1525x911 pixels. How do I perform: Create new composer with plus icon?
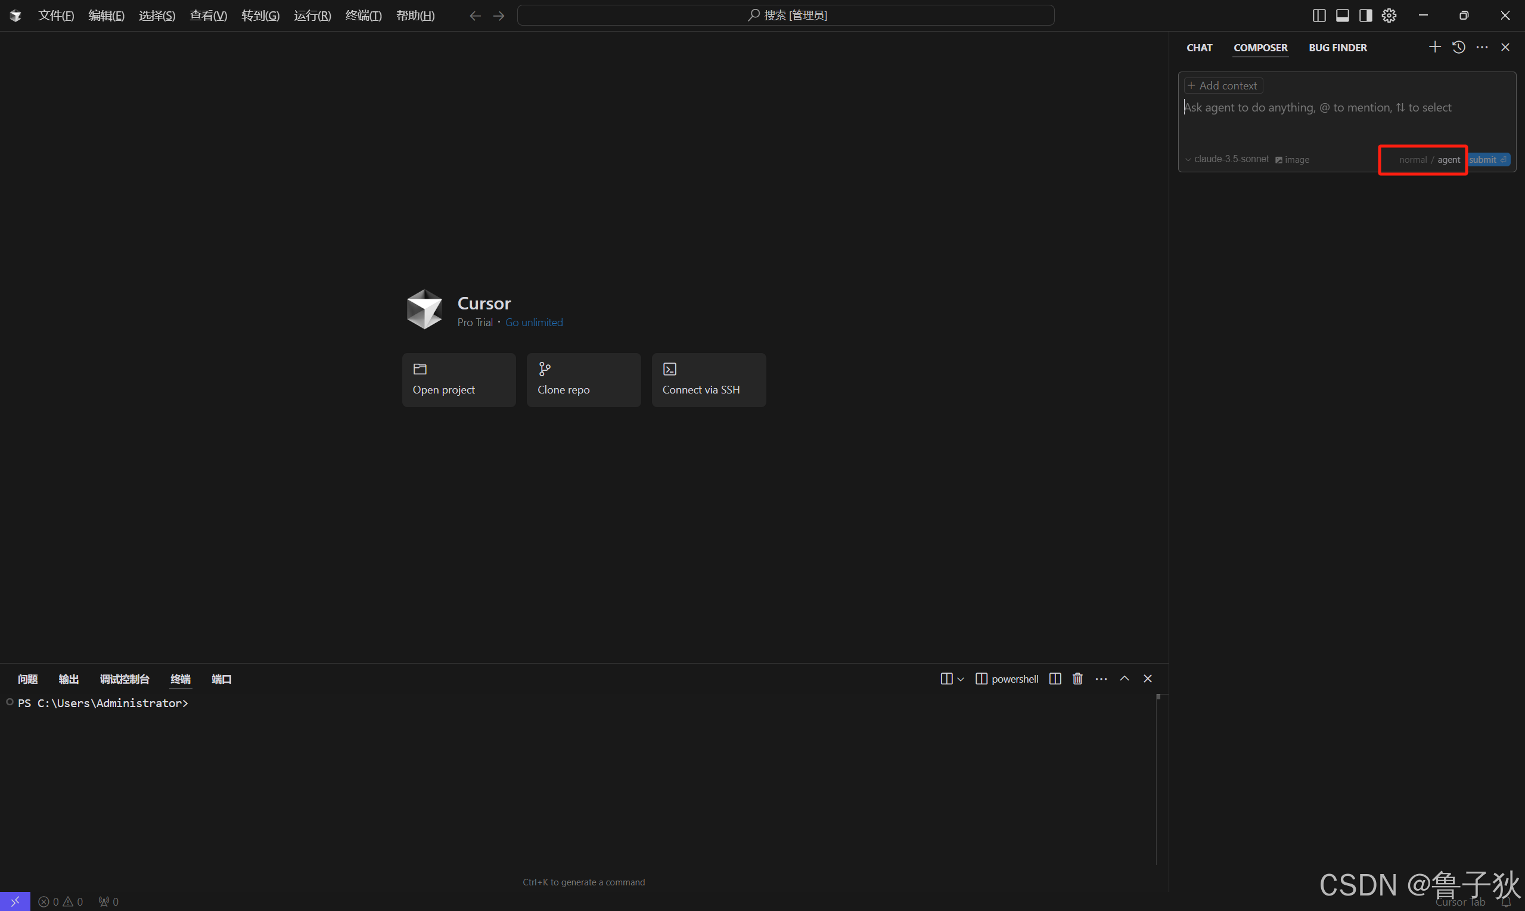point(1435,47)
